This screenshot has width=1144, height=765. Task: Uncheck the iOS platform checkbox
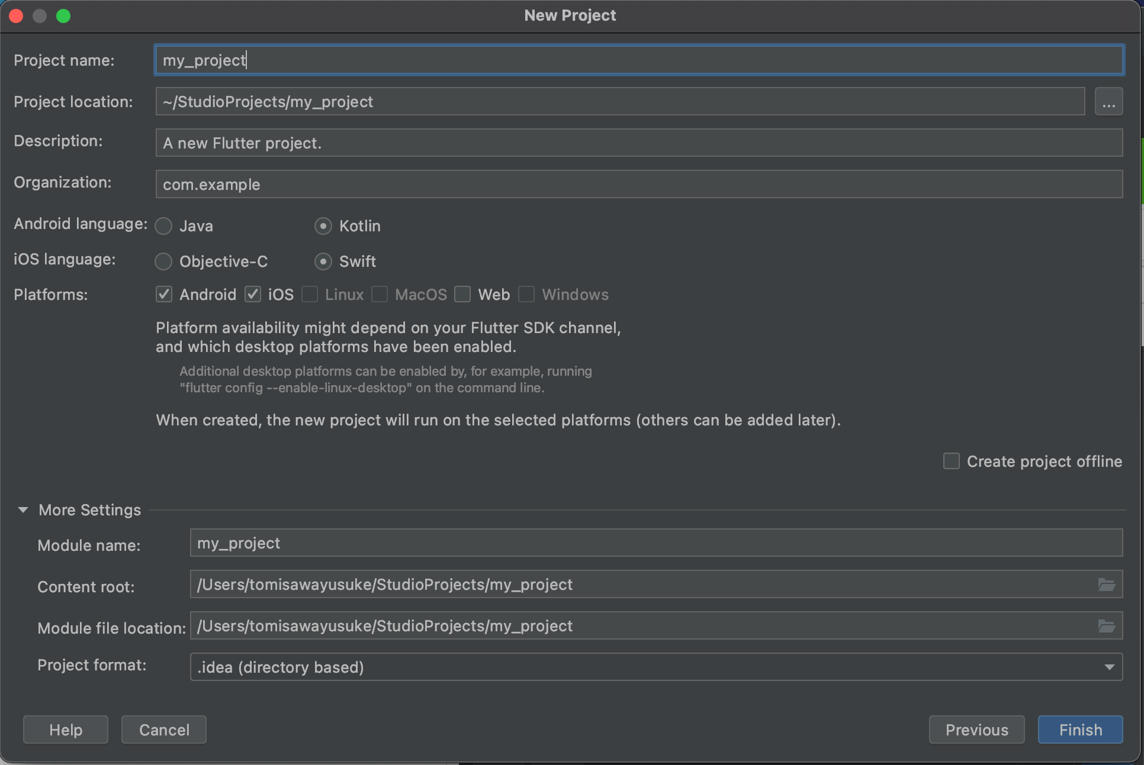tap(253, 295)
